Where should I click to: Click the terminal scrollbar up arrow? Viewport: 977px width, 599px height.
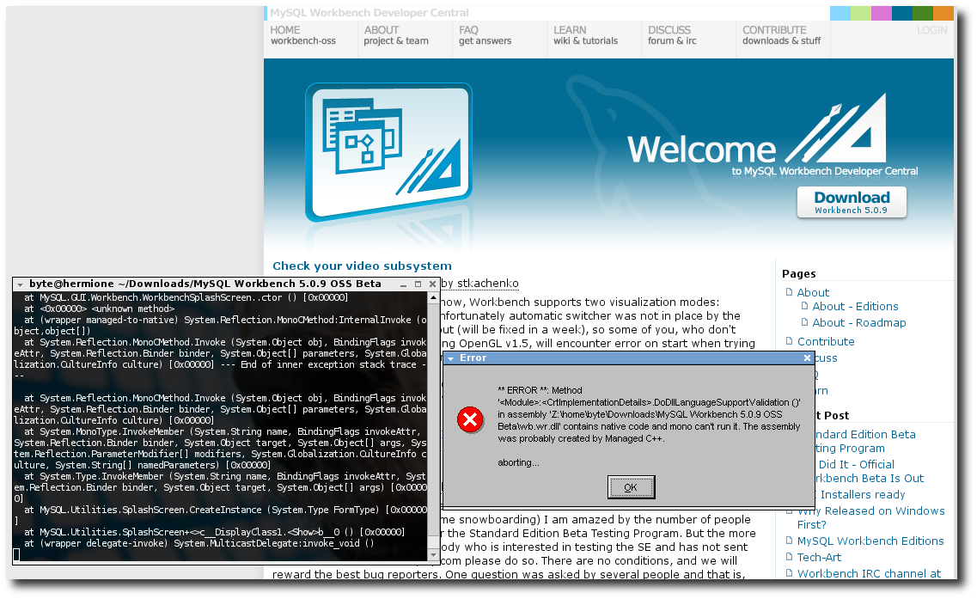click(434, 298)
